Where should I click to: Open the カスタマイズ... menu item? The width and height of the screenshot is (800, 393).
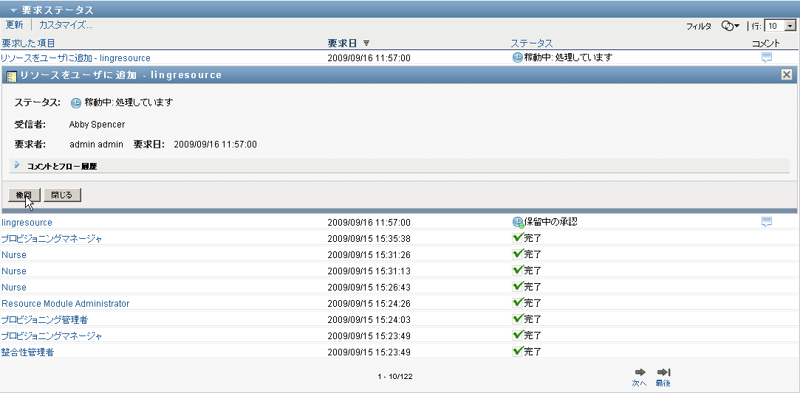pyautogui.click(x=66, y=25)
